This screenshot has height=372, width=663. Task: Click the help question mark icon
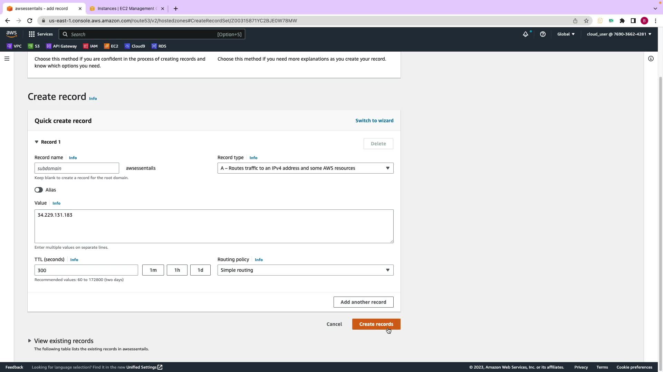pos(542,34)
